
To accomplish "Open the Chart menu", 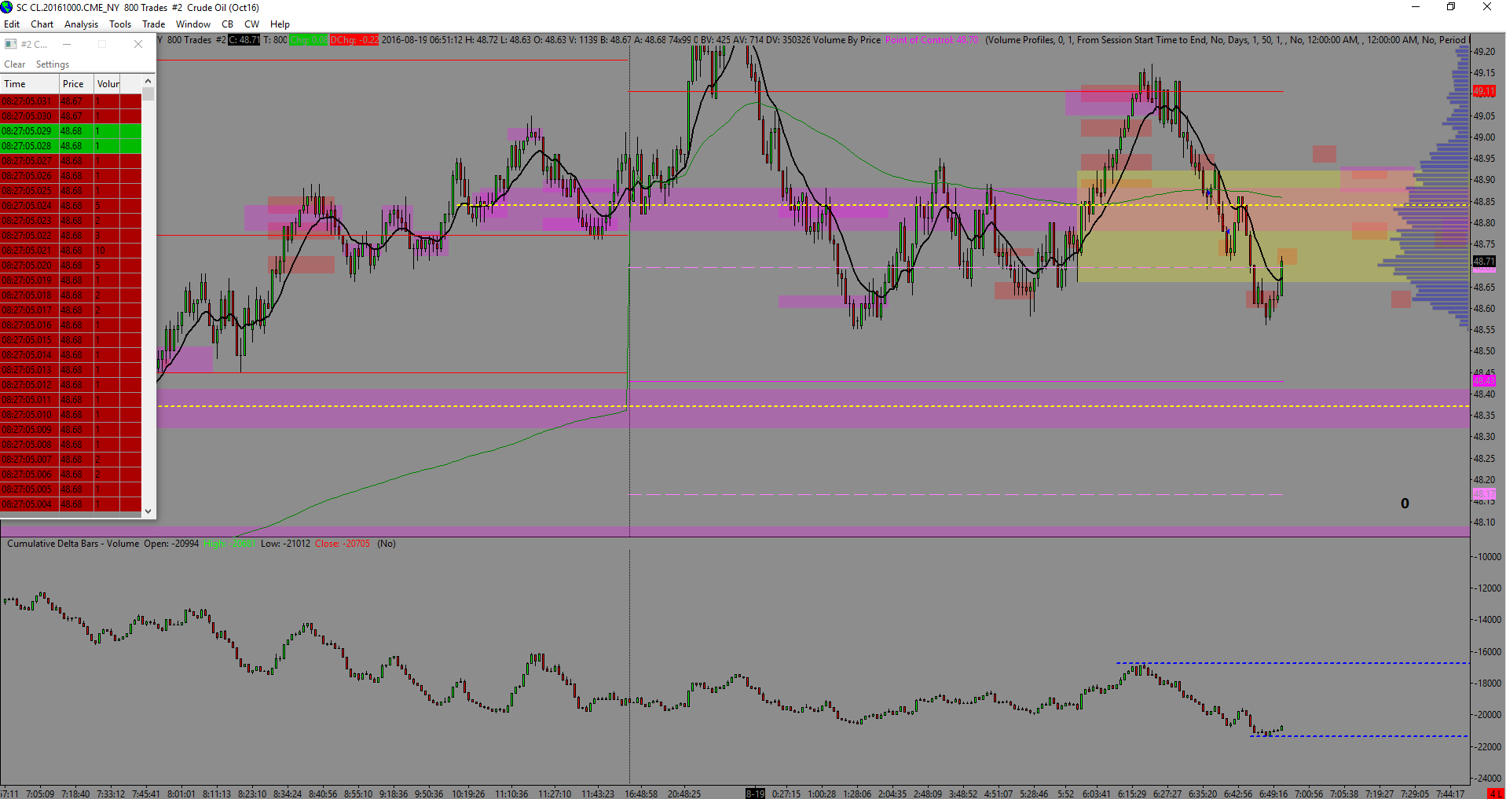I will click(x=42, y=24).
